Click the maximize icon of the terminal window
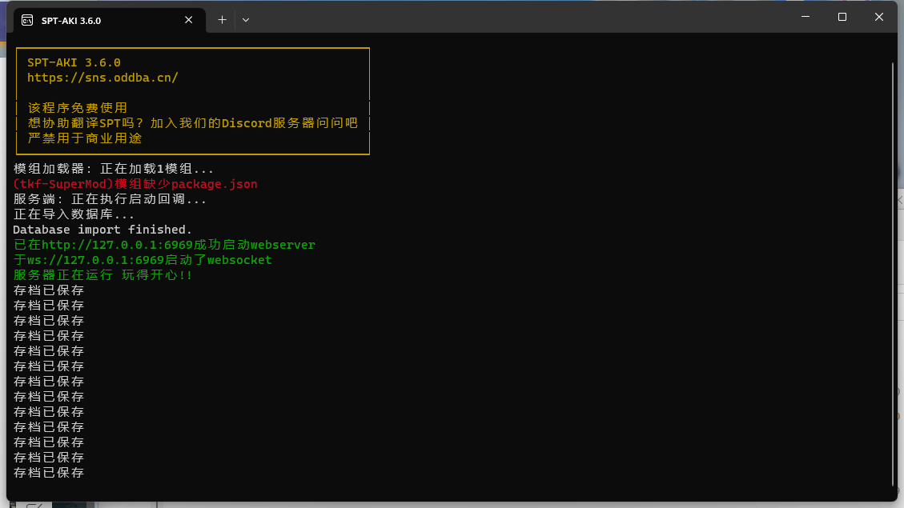 coord(842,16)
